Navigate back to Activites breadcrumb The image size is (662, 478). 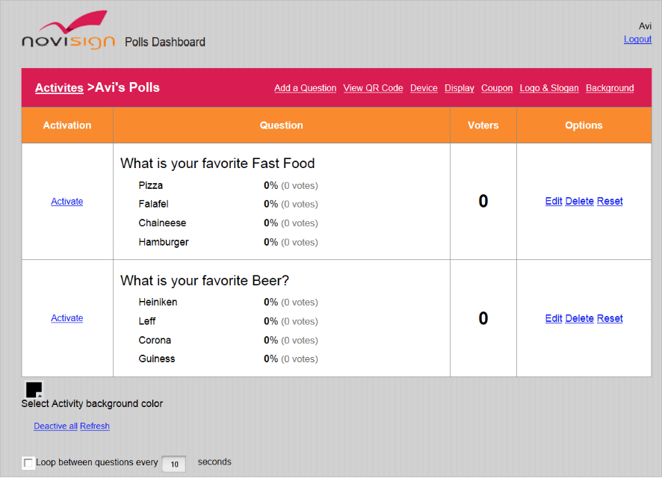[59, 87]
